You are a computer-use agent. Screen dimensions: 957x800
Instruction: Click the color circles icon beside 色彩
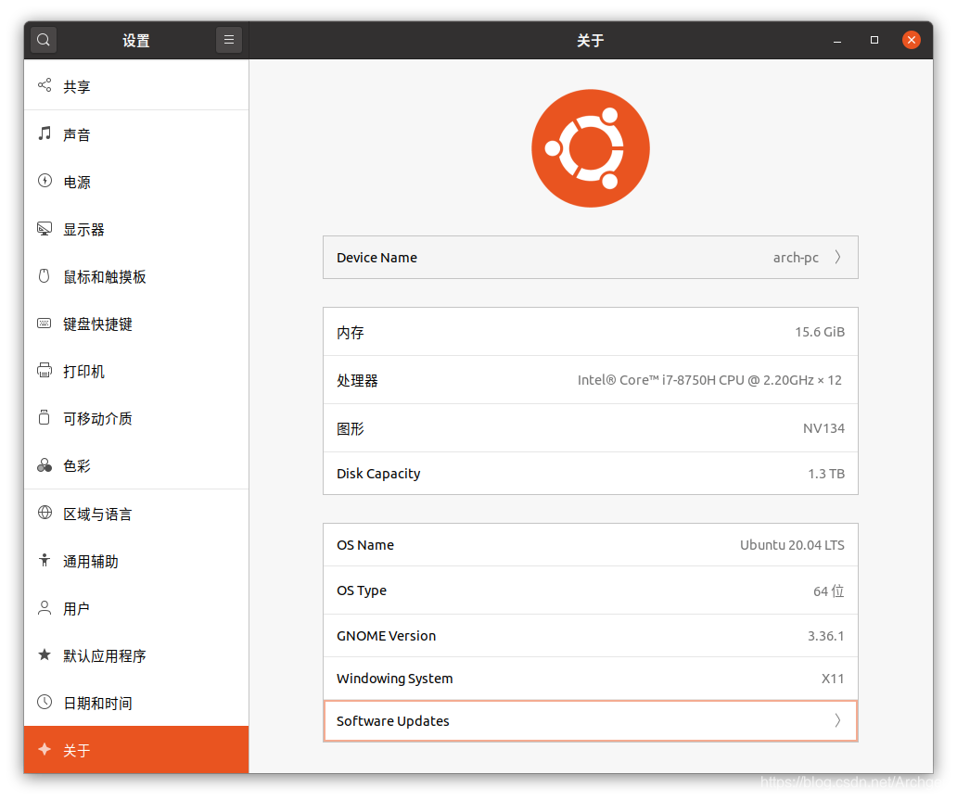coord(45,465)
